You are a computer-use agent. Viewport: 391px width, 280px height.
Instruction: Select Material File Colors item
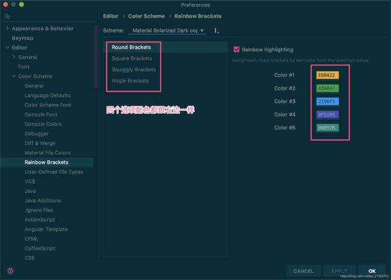48,153
